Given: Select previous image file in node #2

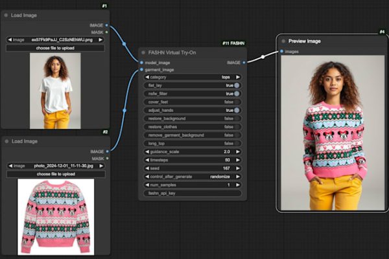Looking at the screenshot, I should tap(10, 166).
